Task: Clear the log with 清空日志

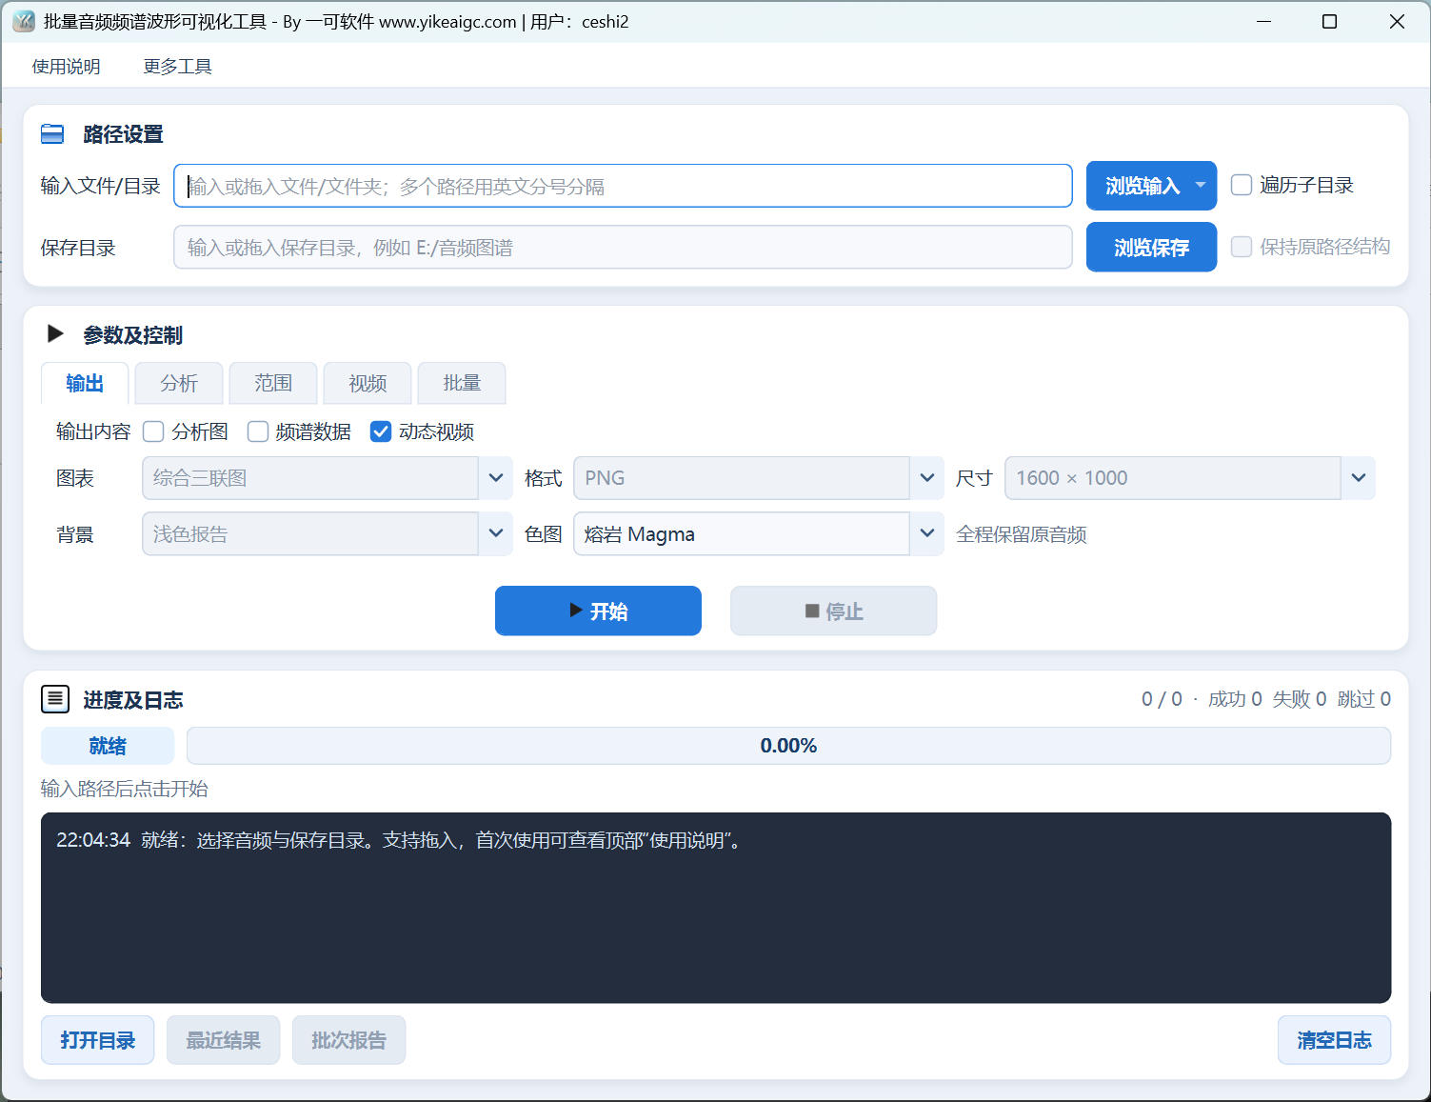Action: point(1334,1040)
